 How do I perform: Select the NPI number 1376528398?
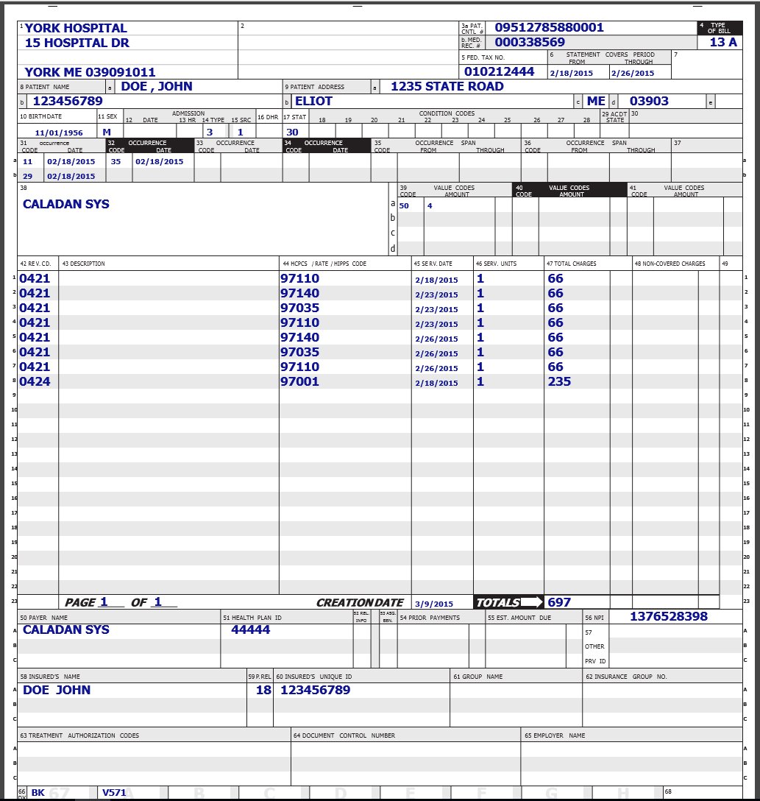pyautogui.click(x=669, y=617)
